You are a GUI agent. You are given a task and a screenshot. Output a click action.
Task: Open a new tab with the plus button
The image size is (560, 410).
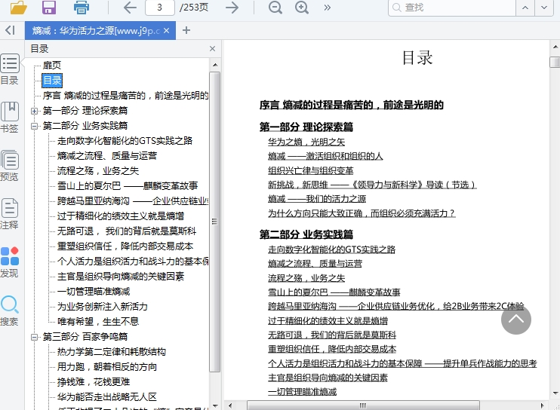[186, 31]
